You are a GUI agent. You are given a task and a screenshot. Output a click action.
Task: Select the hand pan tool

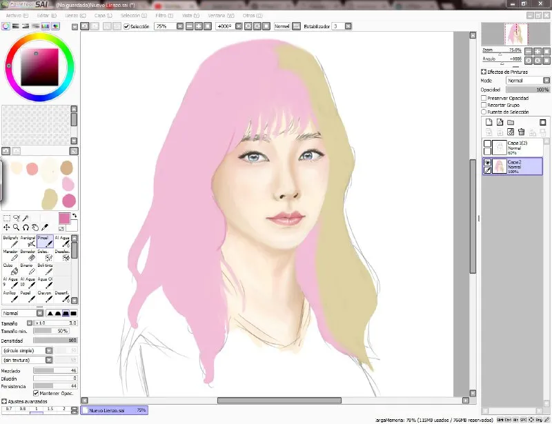pos(35,228)
